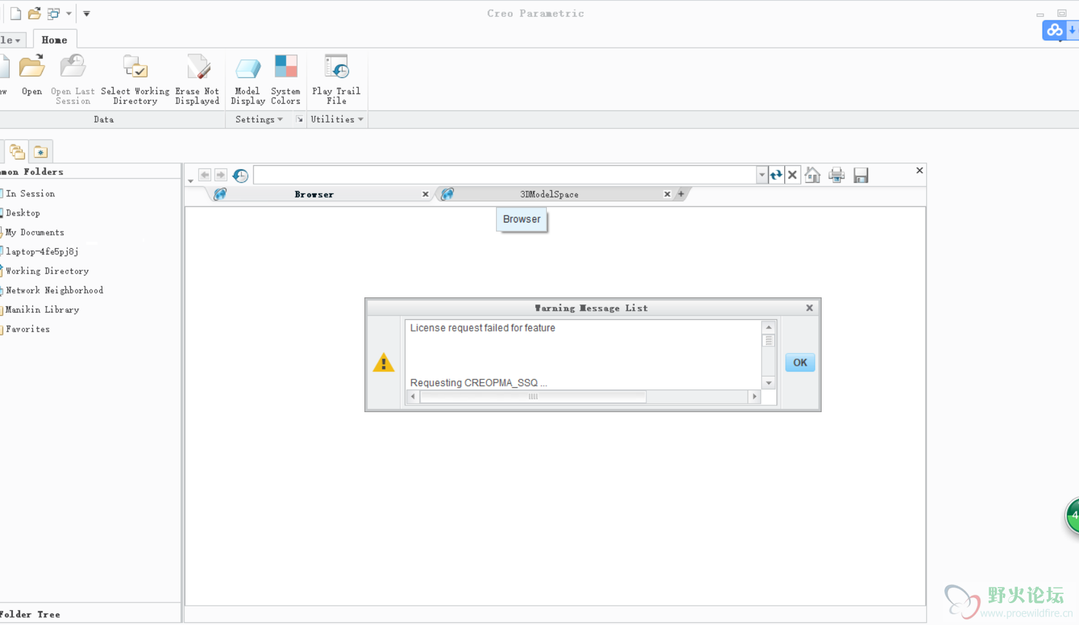Screen dimensions: 1079x625
Task: Open System Colors settings
Action: (x=286, y=79)
